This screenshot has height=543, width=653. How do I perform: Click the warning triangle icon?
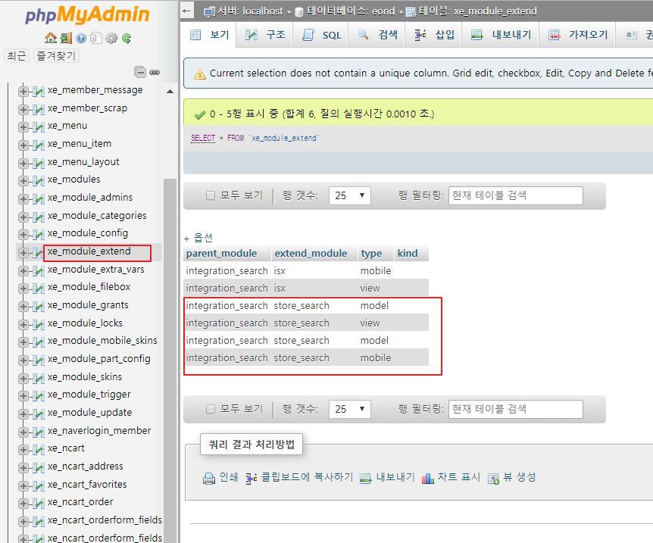tap(200, 74)
